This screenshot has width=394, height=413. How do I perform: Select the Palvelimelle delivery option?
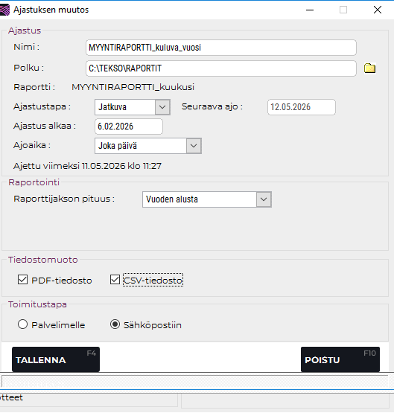[x=22, y=324]
